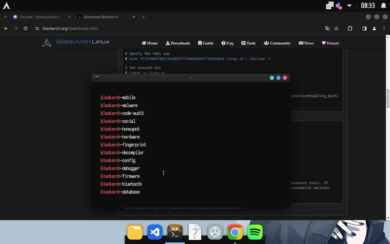Open the Tools nav item
Screen dimensions: 390x244
[249, 43]
